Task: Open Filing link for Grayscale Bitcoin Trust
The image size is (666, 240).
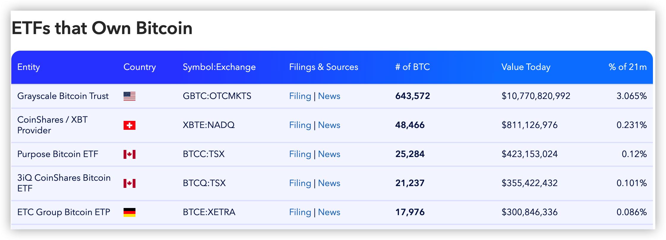Action: click(x=300, y=96)
